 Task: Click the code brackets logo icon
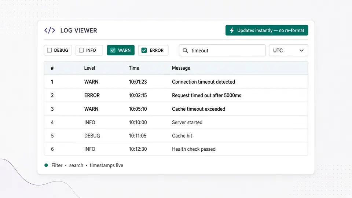tap(49, 30)
